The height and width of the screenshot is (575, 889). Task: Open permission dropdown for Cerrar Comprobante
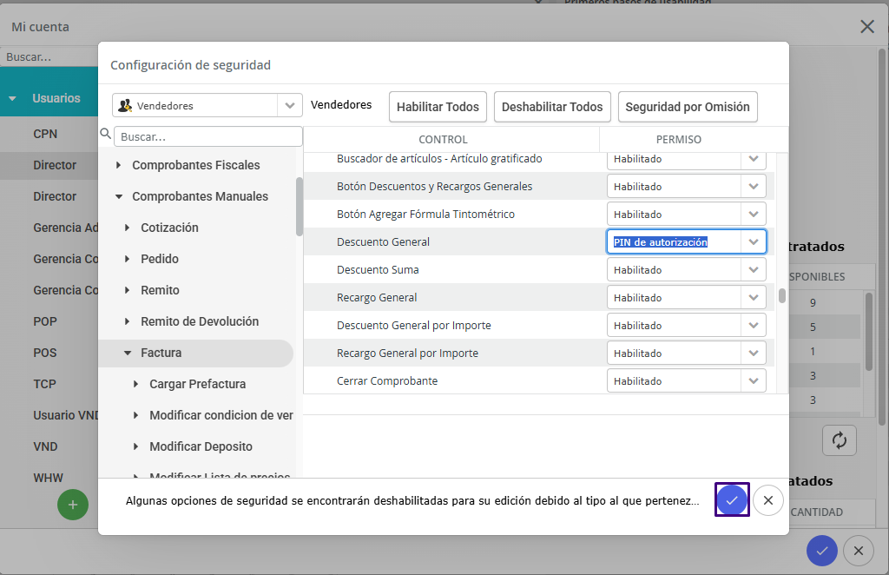[x=754, y=380]
